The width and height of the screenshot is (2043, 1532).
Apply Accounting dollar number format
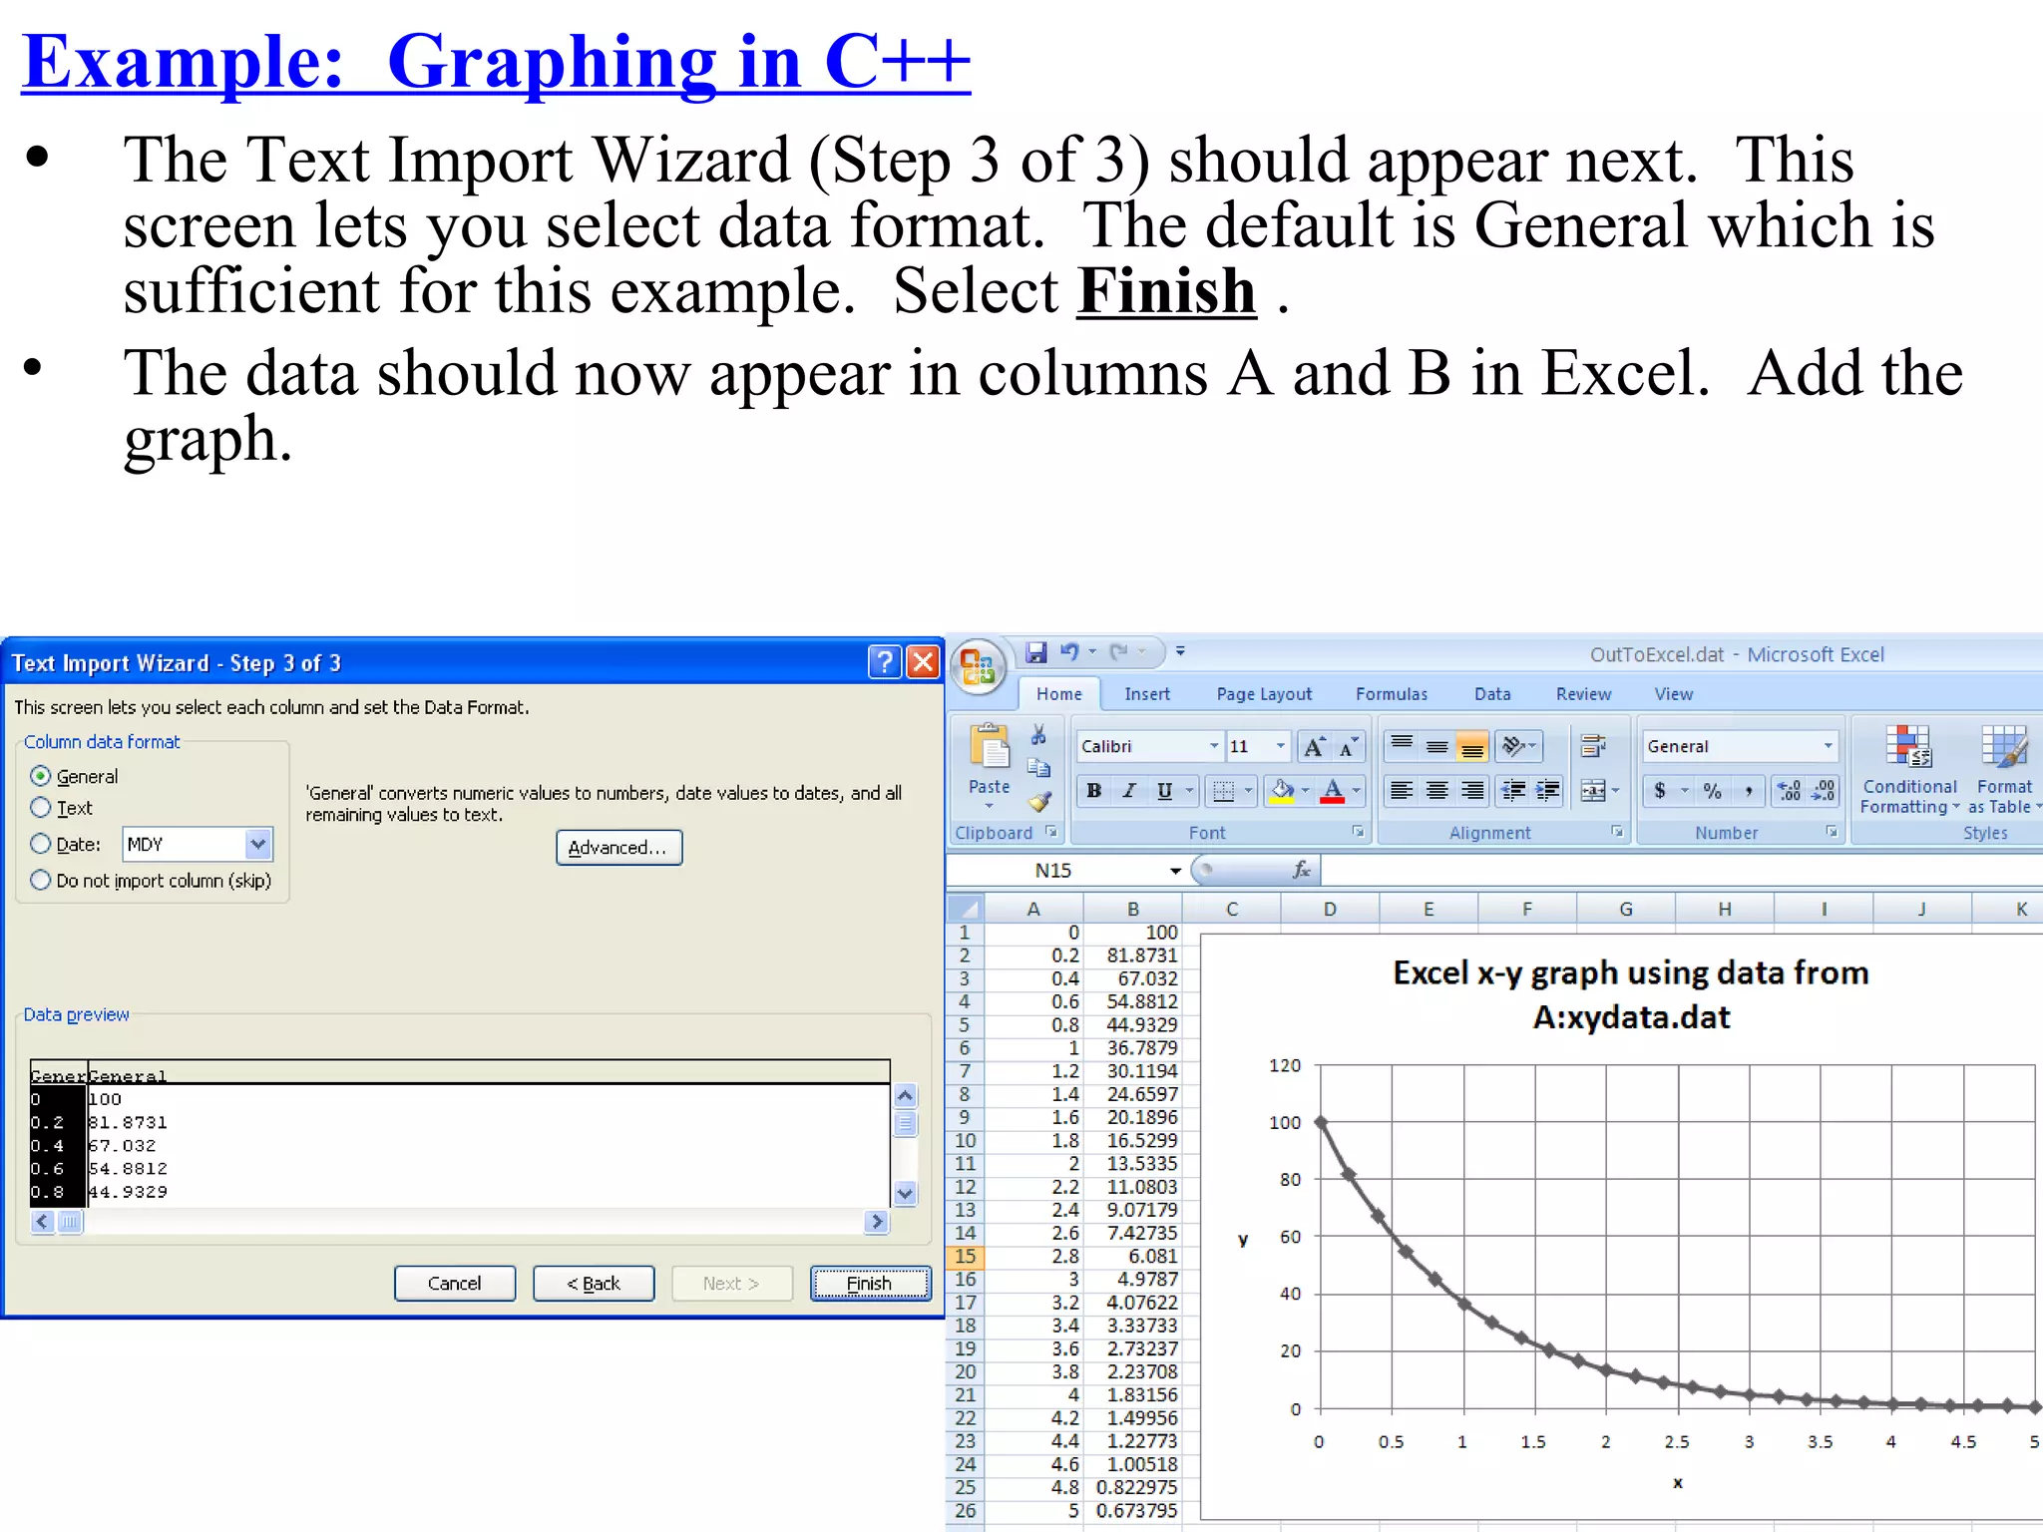pyautogui.click(x=1660, y=791)
